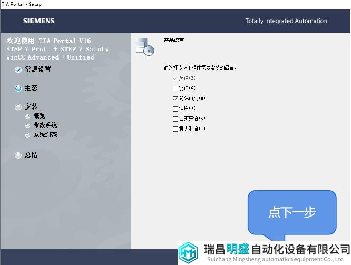This screenshot has height=265, width=351.
Task: Click the 'TIA Portal - Setup' window title
Action: (22, 4)
